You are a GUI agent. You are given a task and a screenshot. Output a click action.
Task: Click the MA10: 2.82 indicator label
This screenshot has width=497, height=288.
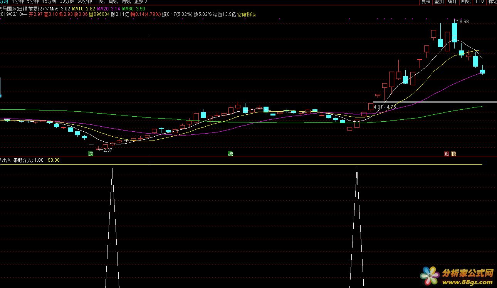tap(83, 8)
